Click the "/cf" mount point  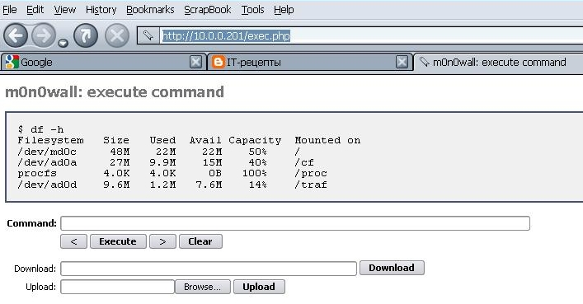[x=304, y=162]
